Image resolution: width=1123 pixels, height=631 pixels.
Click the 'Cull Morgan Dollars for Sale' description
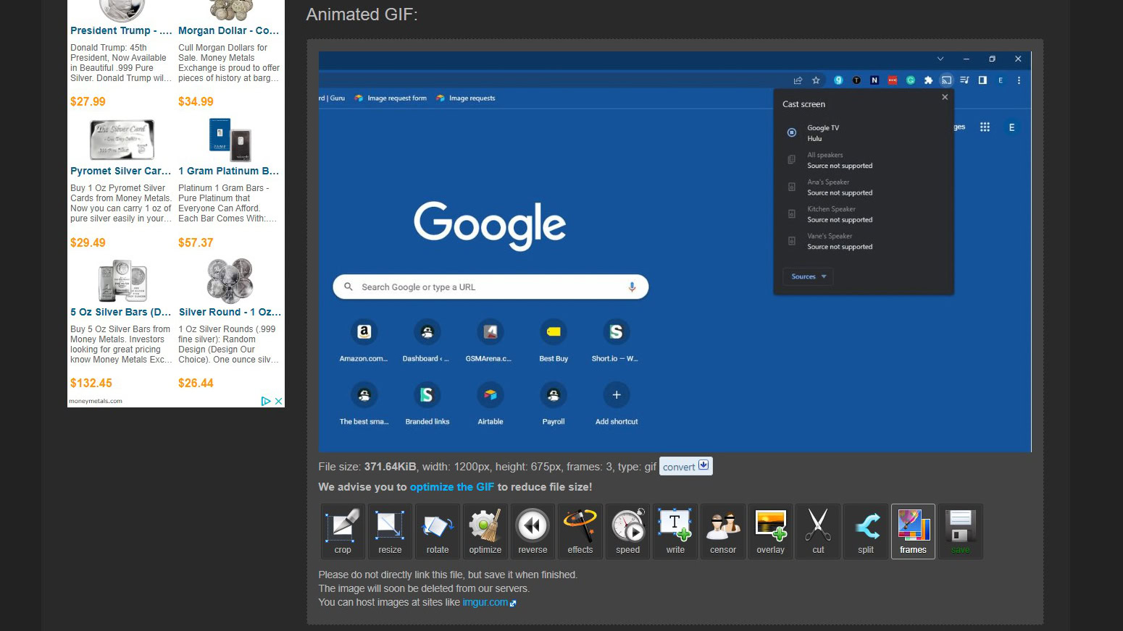229,63
